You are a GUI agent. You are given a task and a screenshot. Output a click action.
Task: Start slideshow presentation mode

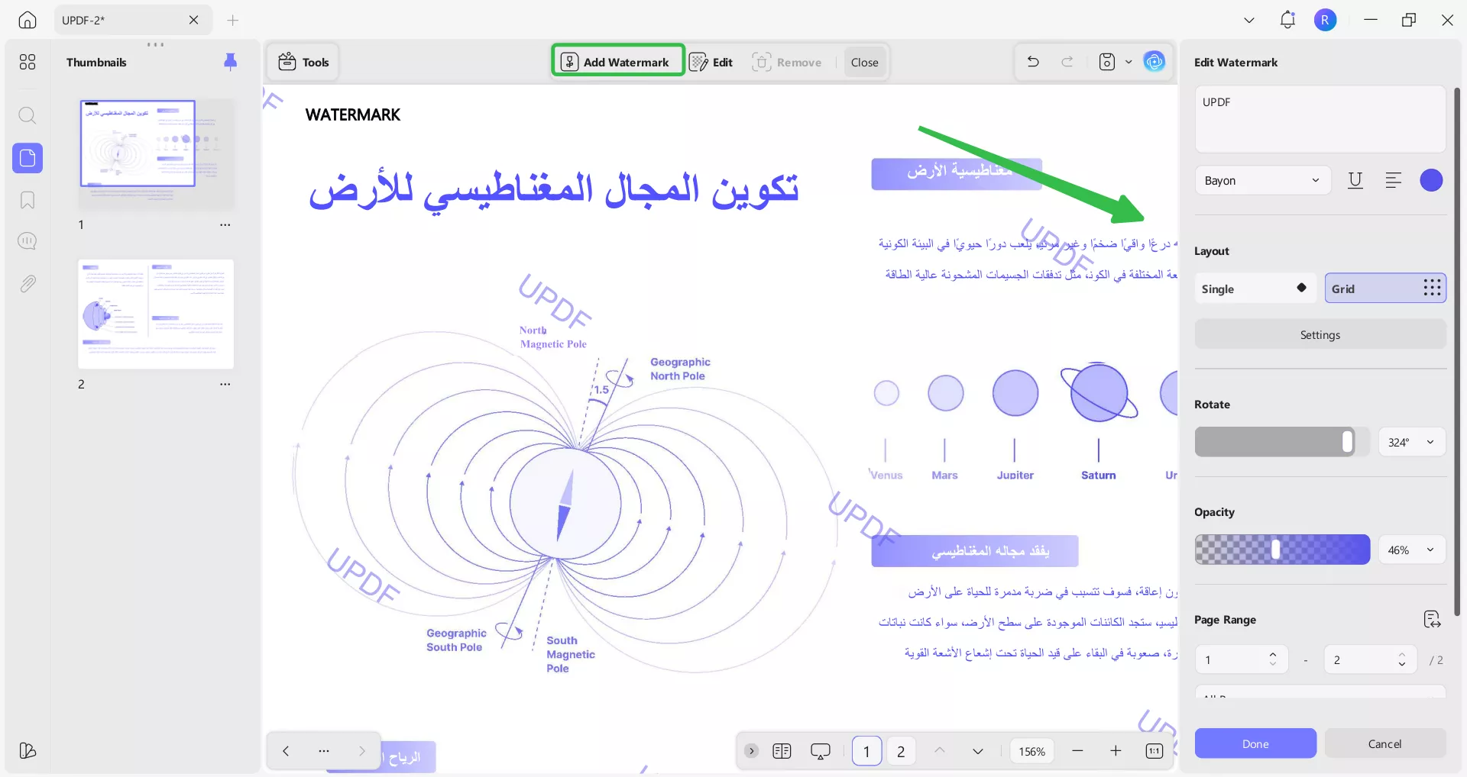pos(821,751)
